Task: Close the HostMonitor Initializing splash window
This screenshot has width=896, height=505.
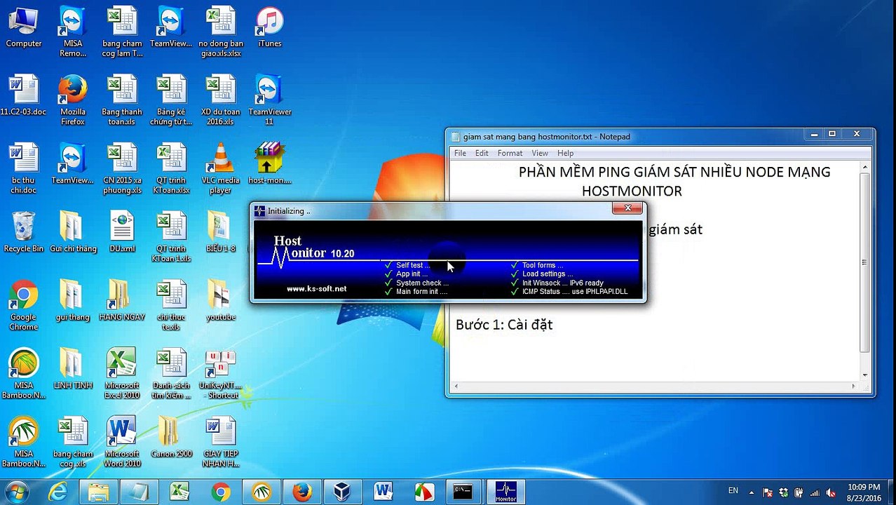Action: tap(627, 208)
